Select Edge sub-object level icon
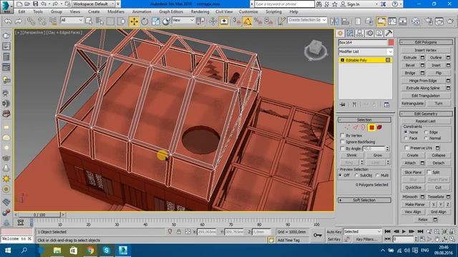 coord(355,127)
